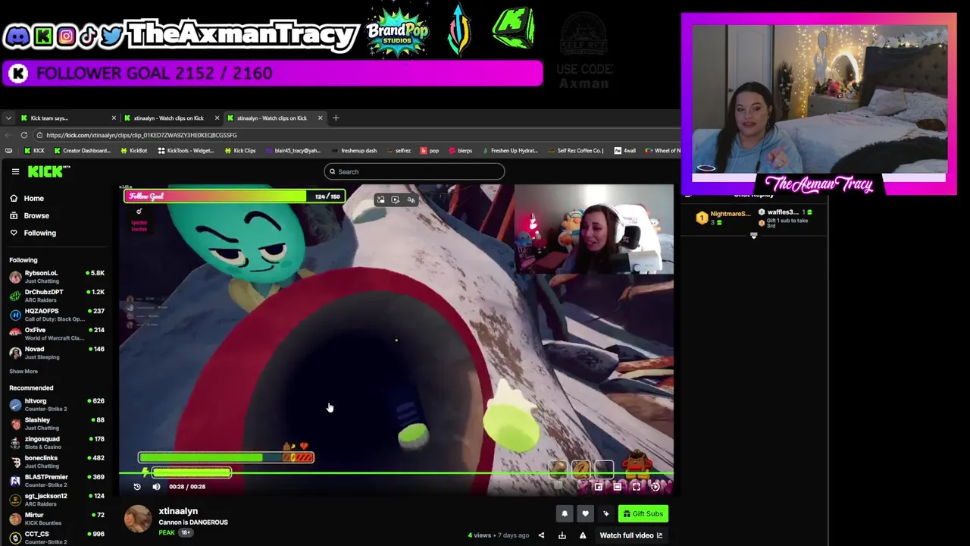The height and width of the screenshot is (546, 970).
Task: Open KickBot bookmark
Action: coord(133,150)
